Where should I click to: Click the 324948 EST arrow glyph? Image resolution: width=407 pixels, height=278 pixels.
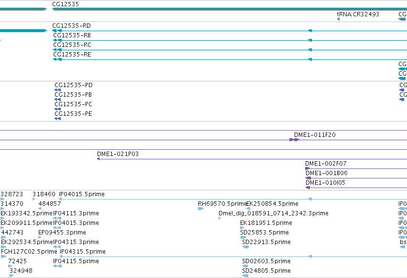pos(11,276)
